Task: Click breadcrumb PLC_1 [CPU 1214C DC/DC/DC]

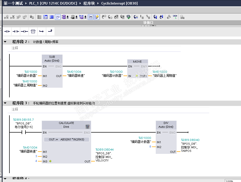Action: tap(53, 3)
